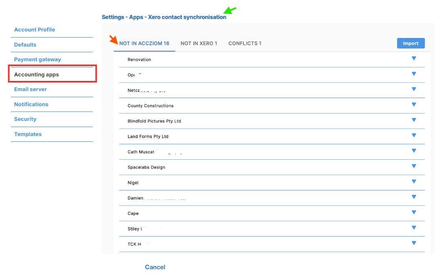Click the Settings - Apps - Xero heading
This screenshot has height=279, width=444.
tap(164, 17)
